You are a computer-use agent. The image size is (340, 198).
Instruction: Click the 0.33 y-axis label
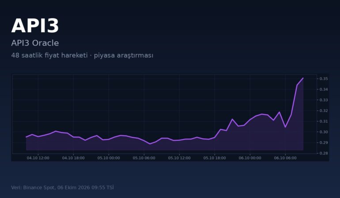[x=324, y=100]
